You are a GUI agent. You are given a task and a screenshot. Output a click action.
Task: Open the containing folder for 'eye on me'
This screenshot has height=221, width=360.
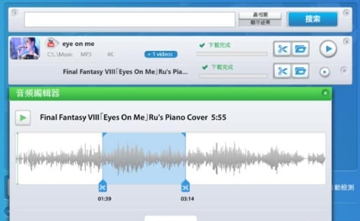(300, 49)
